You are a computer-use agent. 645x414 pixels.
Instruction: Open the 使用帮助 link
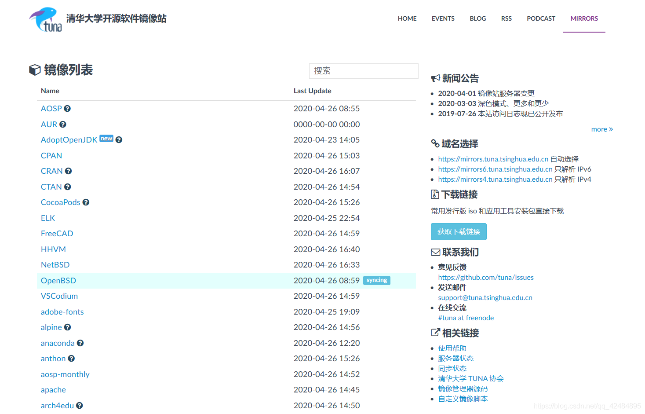point(452,348)
